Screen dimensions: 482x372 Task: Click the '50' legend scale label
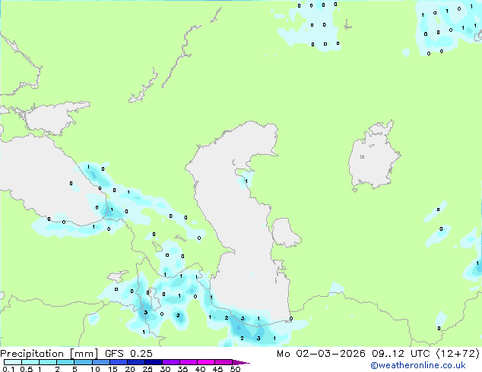[x=235, y=369]
